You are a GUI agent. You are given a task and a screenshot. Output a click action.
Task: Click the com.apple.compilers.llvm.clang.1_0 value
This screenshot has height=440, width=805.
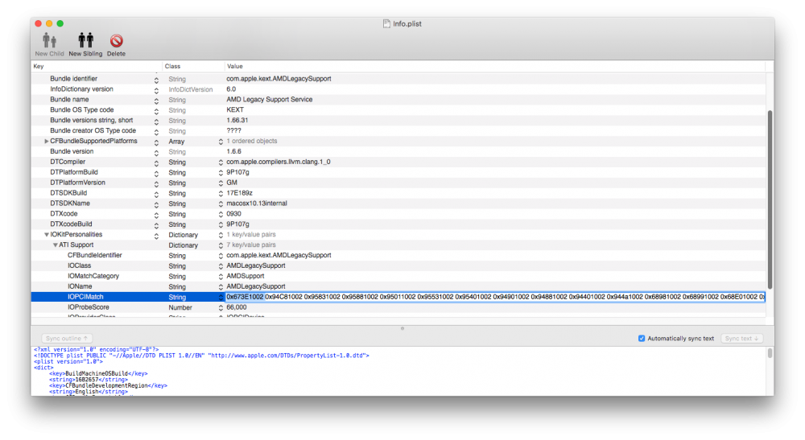coord(279,162)
